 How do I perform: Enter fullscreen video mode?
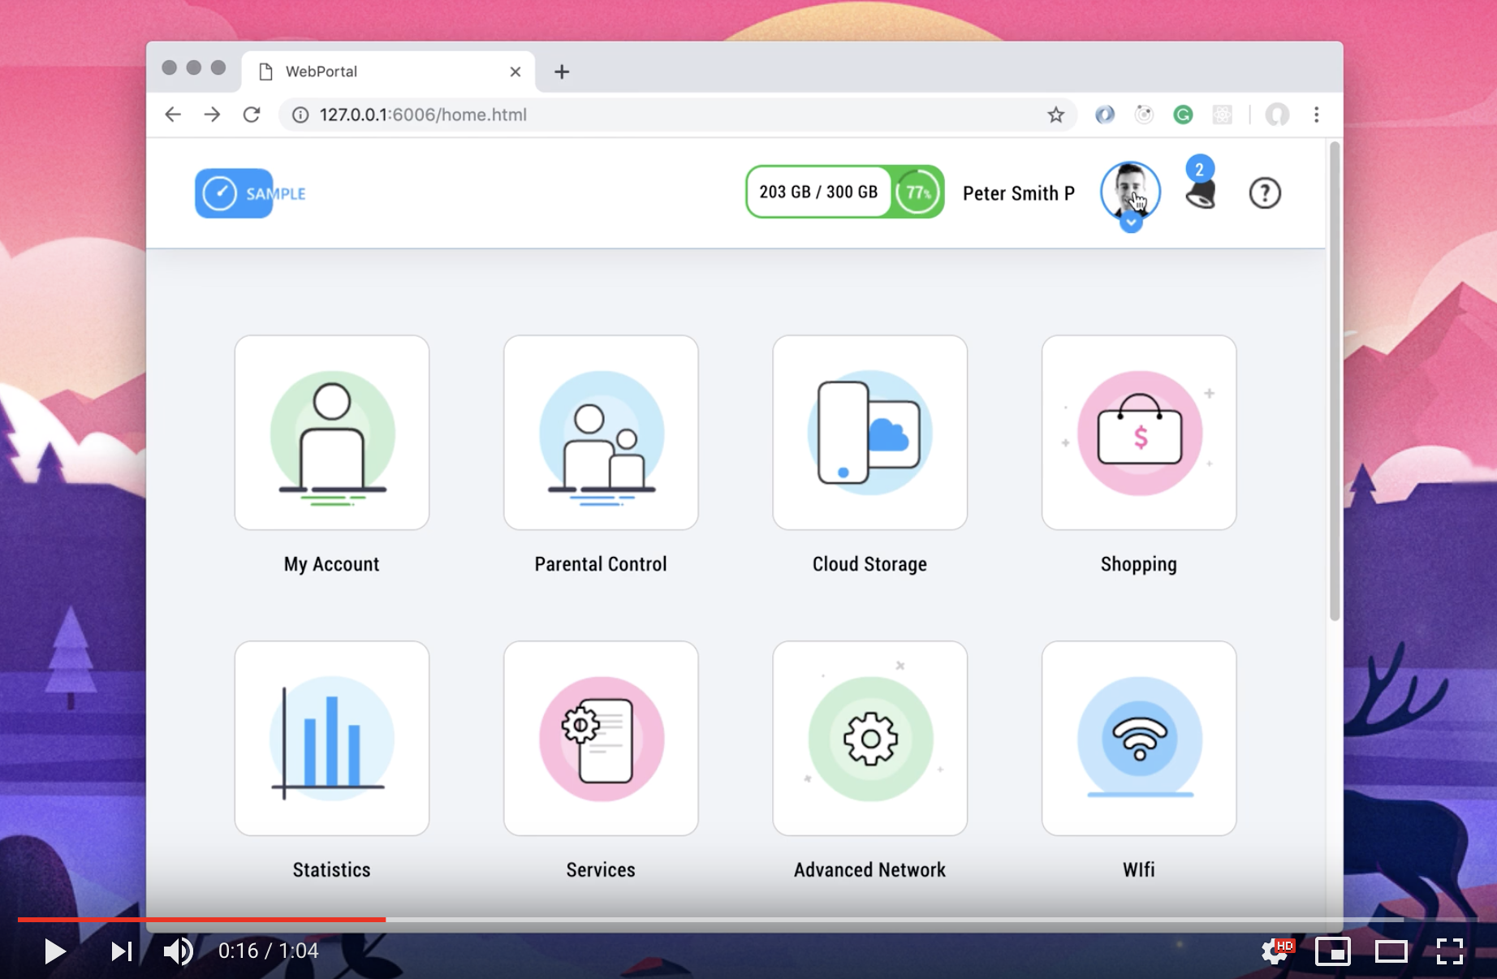click(1450, 951)
